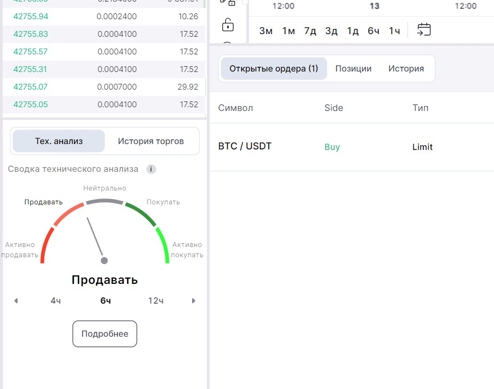Click the go-to-date calendar icon
Image resolution: width=494 pixels, height=389 pixels.
[x=424, y=30]
